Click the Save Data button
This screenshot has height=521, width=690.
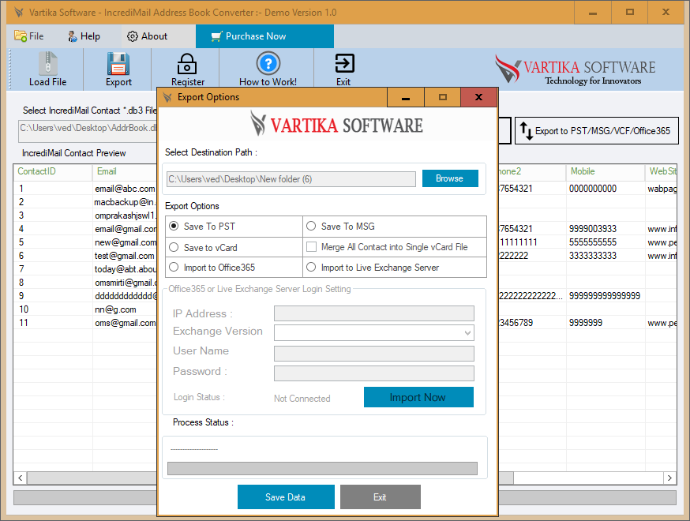(286, 497)
